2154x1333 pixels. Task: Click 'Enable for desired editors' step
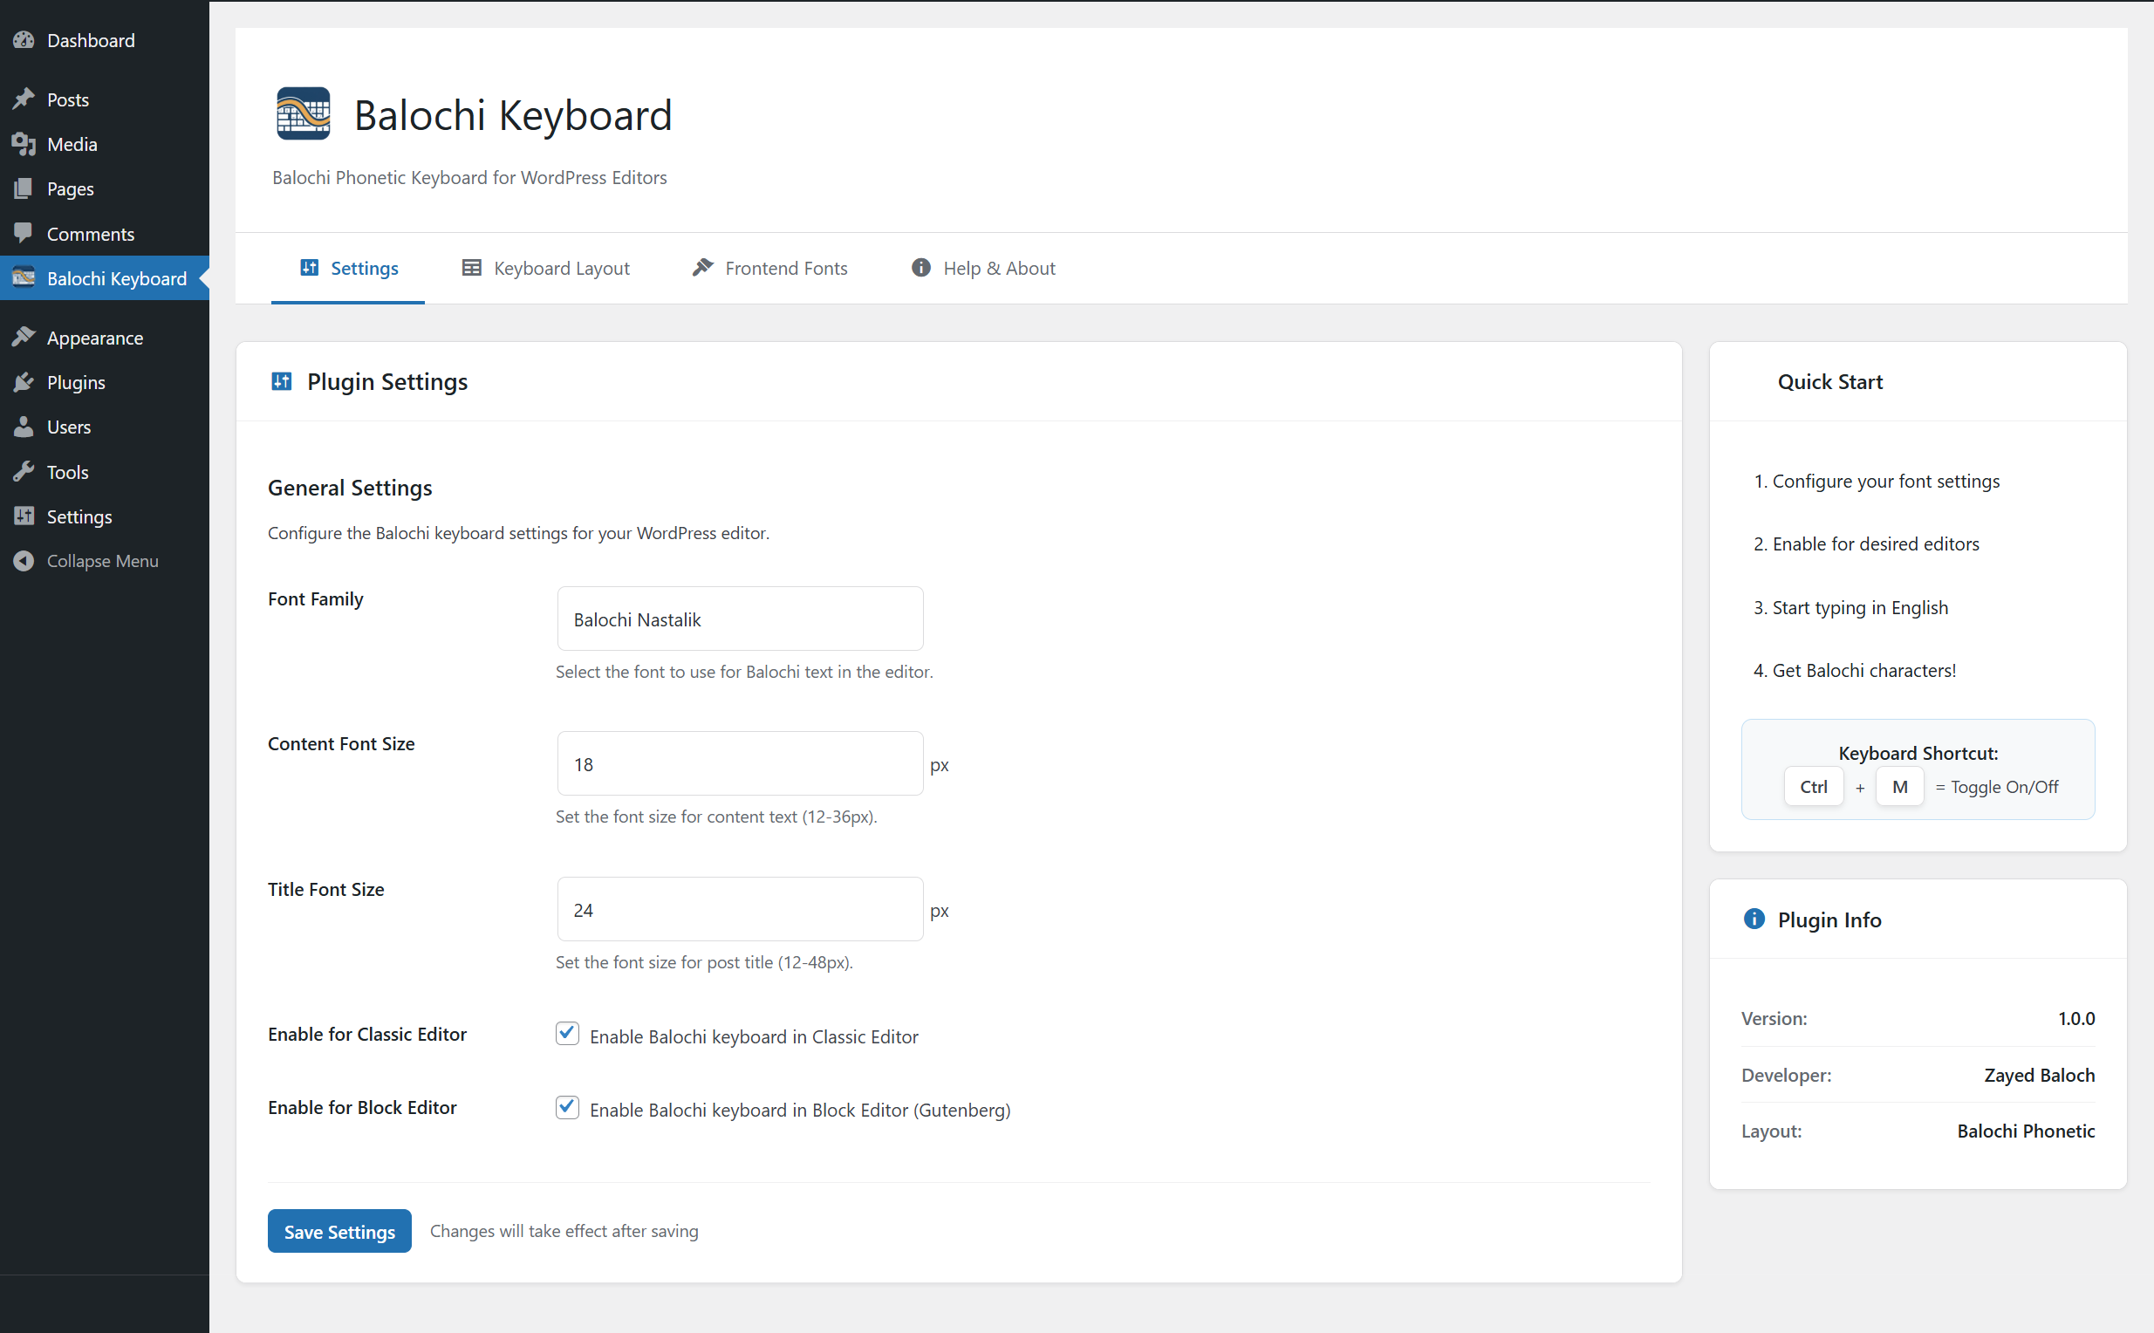pos(1876,544)
